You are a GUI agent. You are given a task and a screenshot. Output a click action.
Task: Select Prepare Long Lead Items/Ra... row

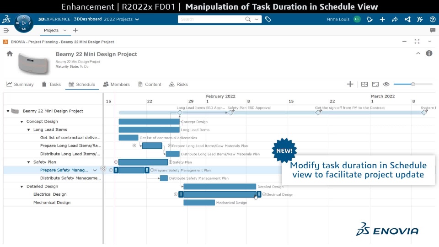53,145
